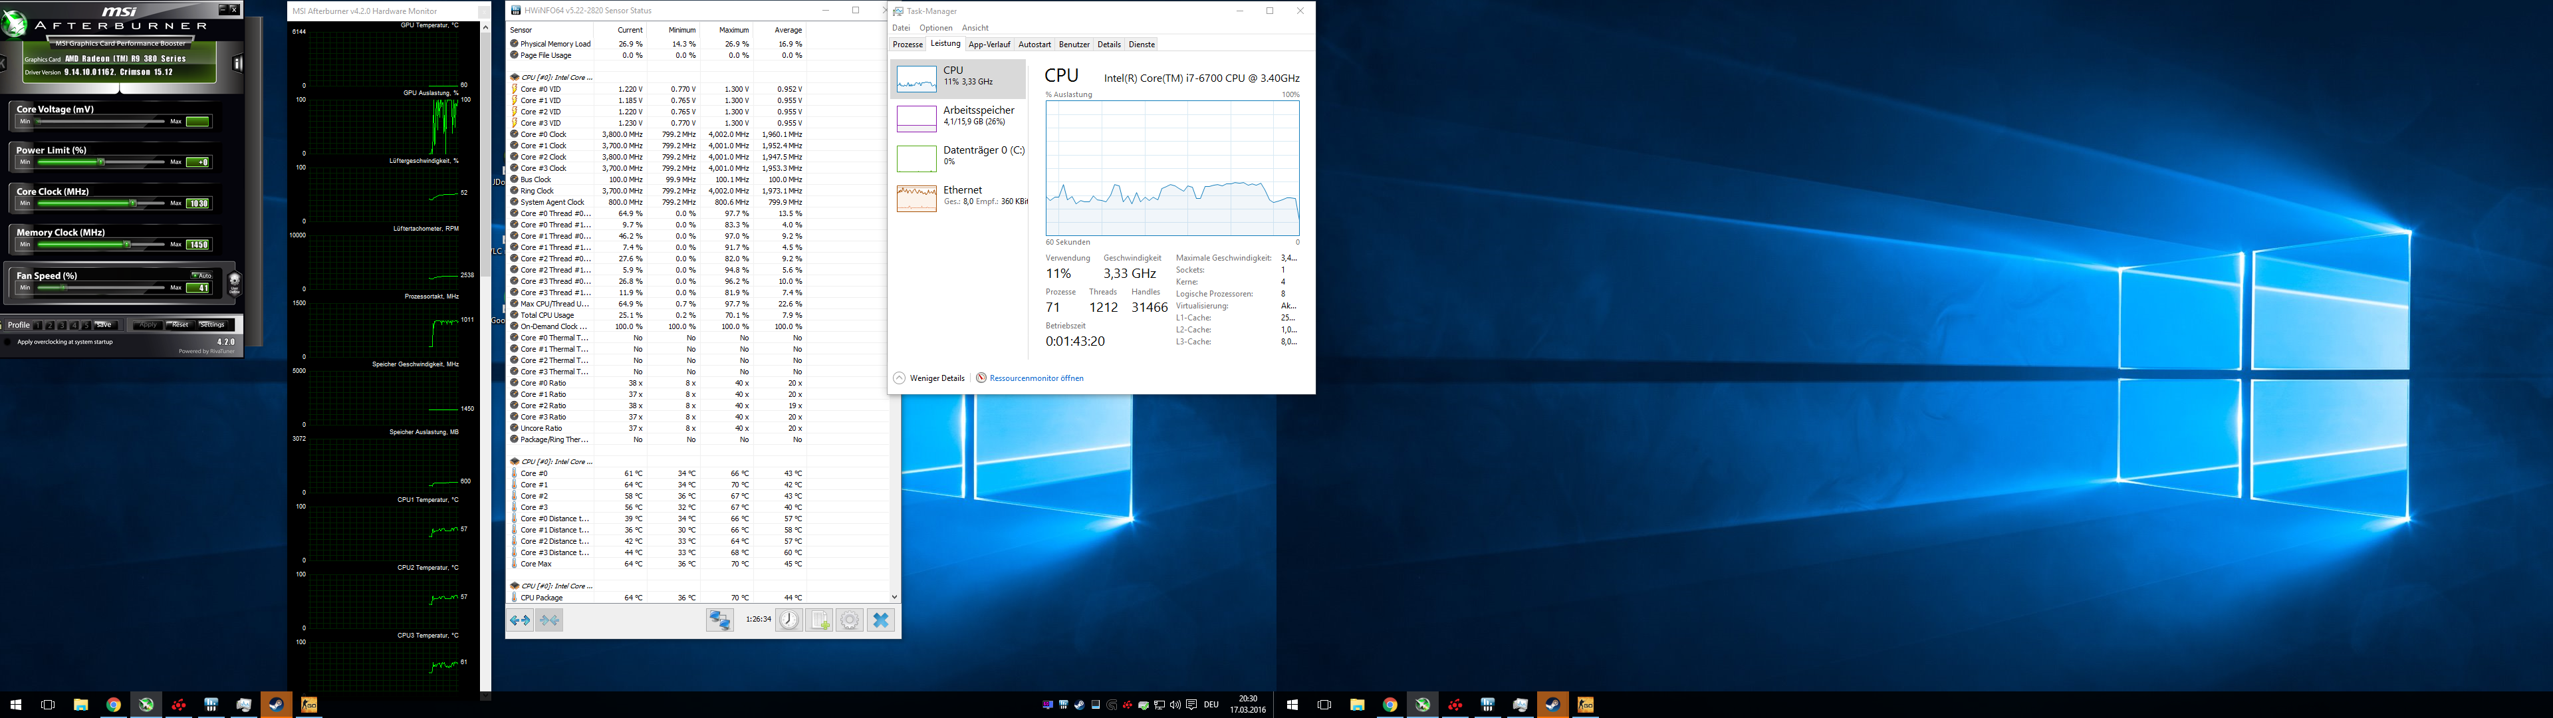Open HWiNFO remote network monitoring icon
2553x718 pixels.
point(719,621)
